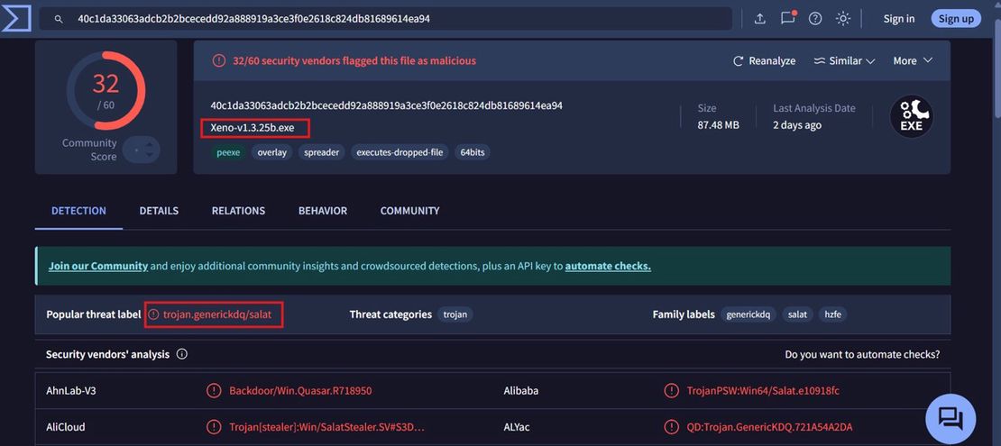Viewport: 1001px width, 446px height.
Task: Expand the Similar dropdown
Action: pos(844,61)
